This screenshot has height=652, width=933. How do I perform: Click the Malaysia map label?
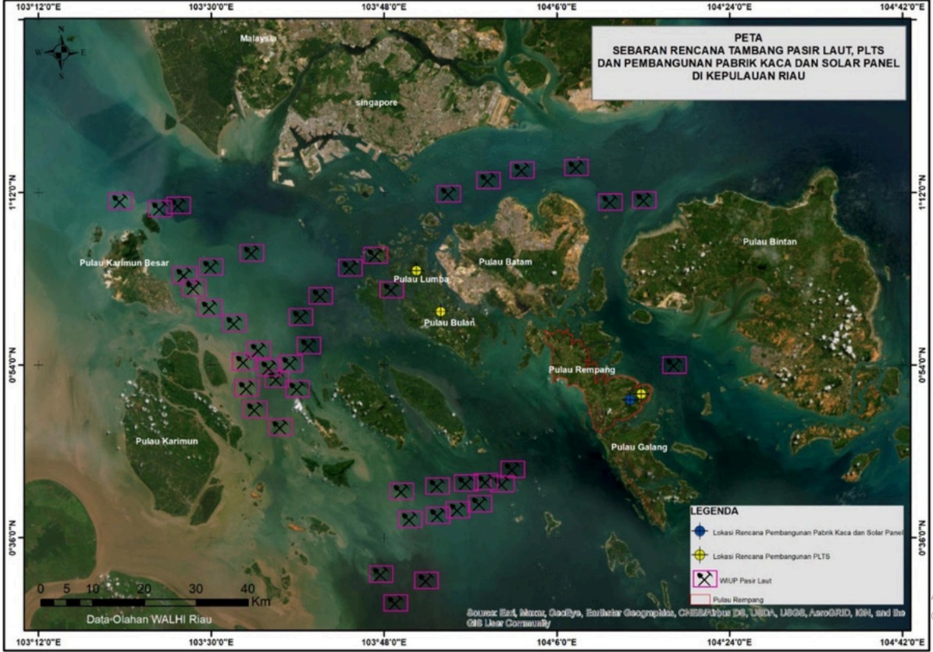pyautogui.click(x=258, y=38)
